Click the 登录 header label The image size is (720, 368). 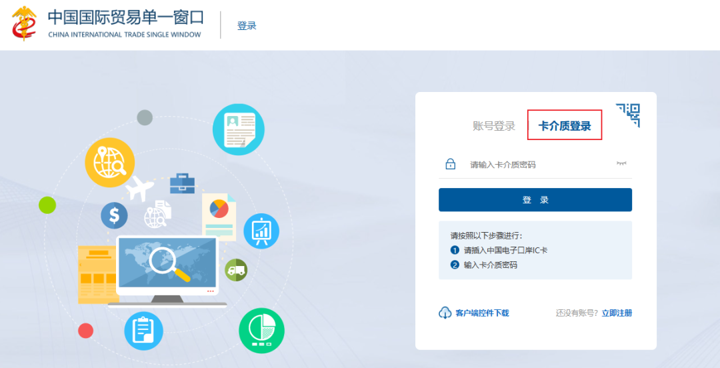pos(247,26)
